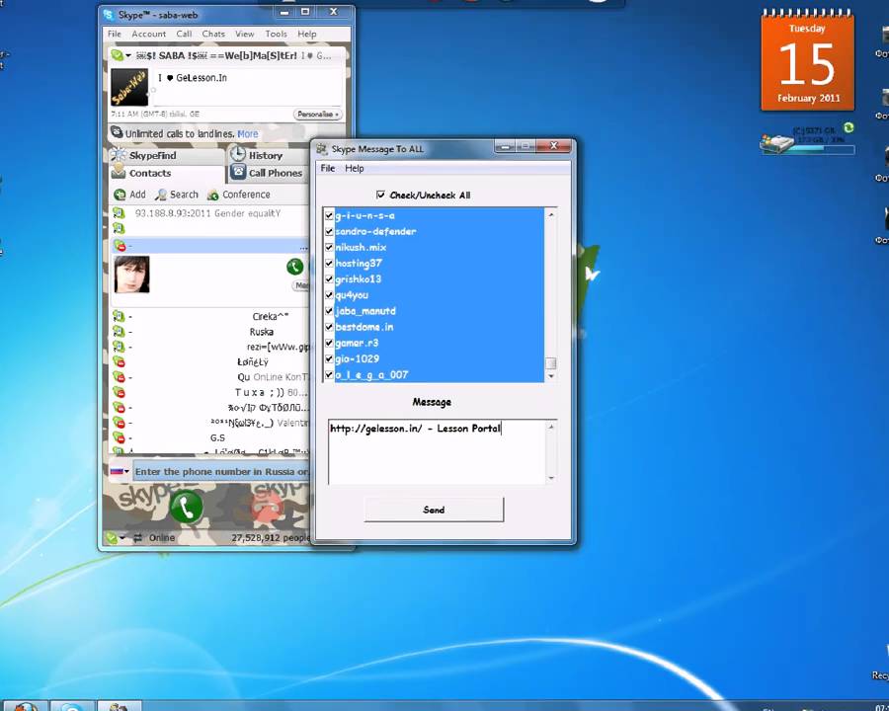889x711 pixels.
Task: Click the red hang up button in Skype
Action: (x=268, y=507)
